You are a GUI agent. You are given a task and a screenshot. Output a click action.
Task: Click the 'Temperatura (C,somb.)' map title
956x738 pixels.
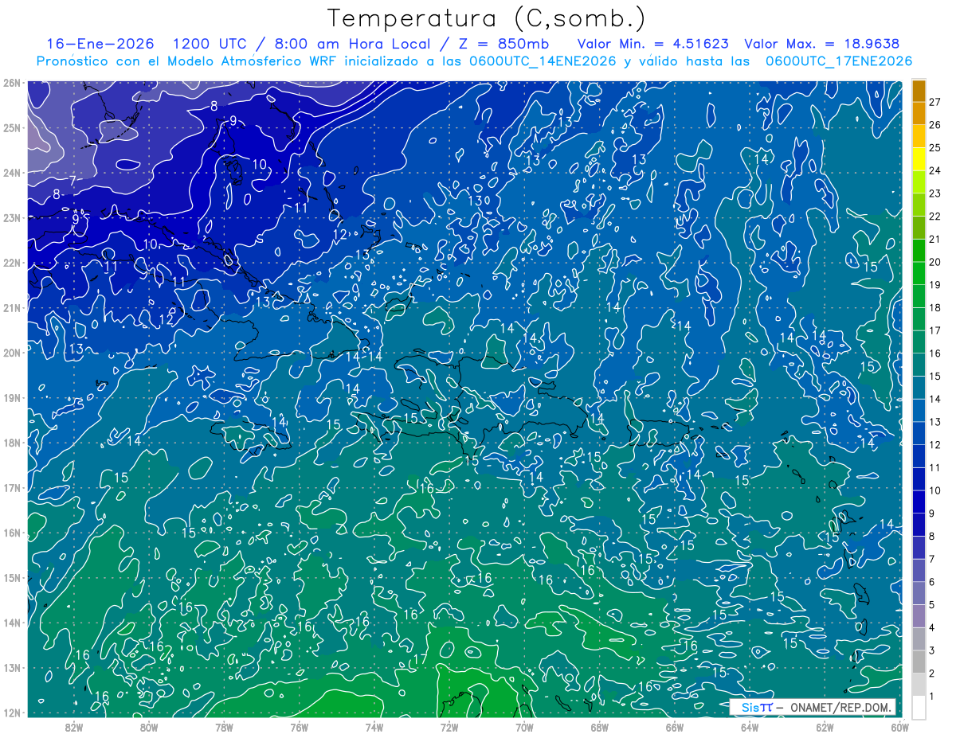point(487,18)
